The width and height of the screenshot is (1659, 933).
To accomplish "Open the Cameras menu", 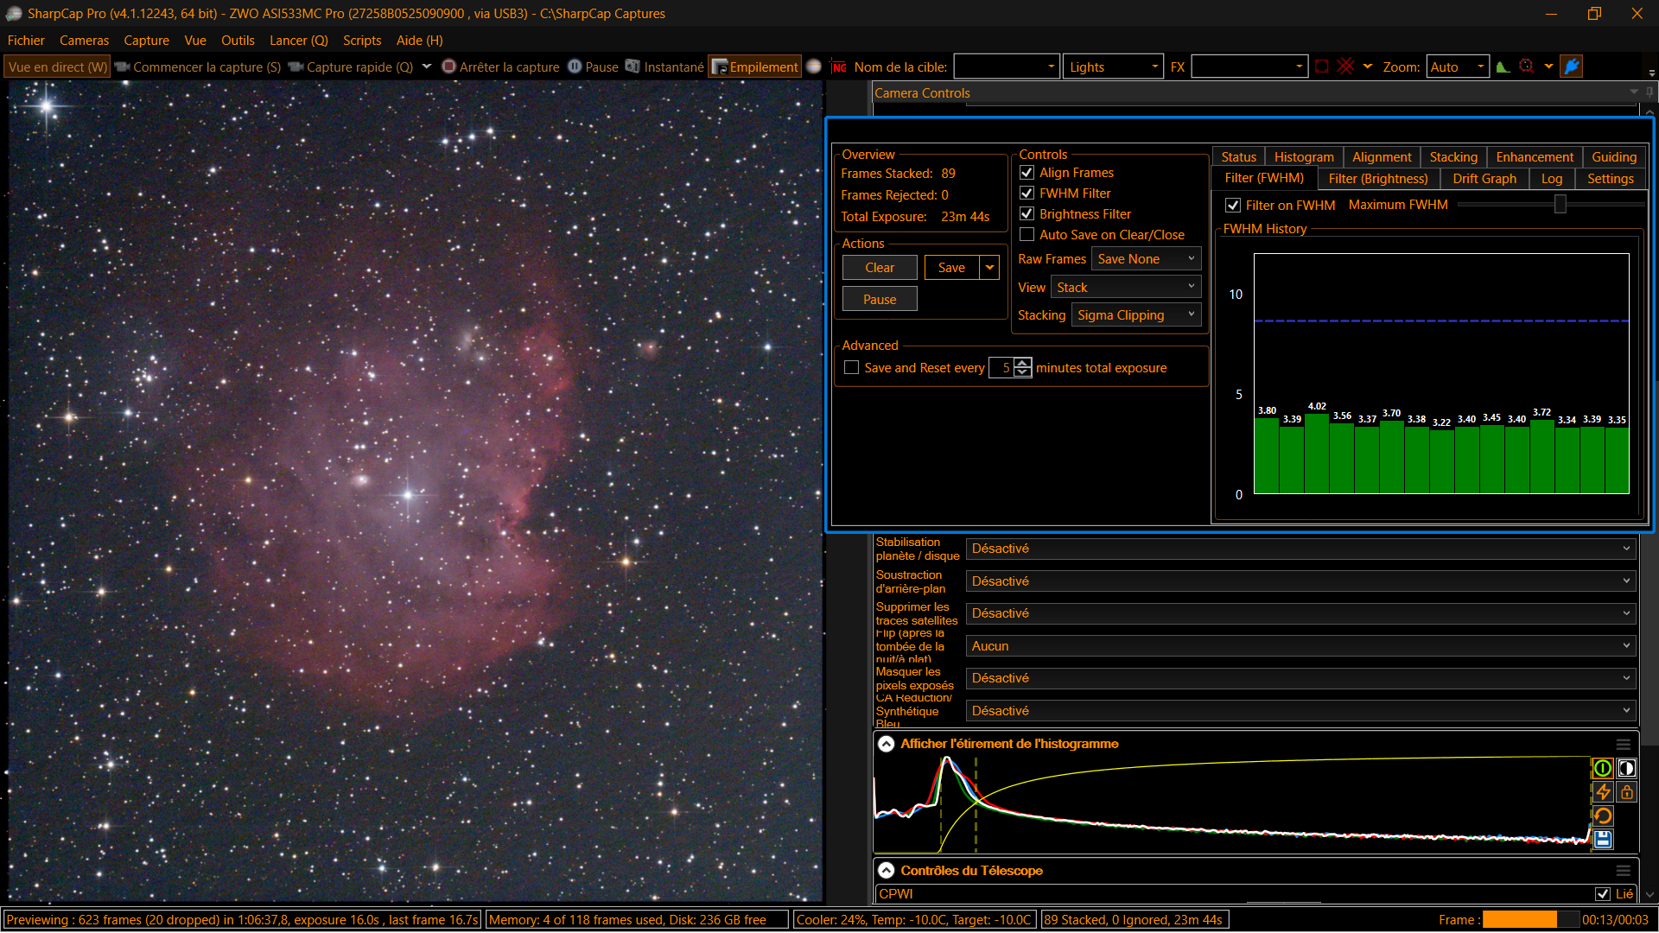I will pyautogui.click(x=84, y=40).
